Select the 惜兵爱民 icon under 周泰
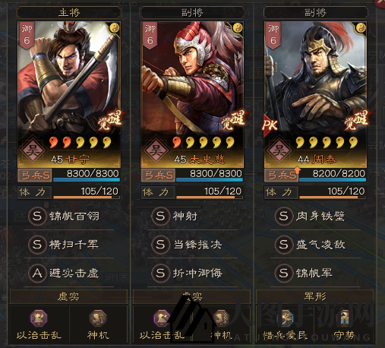385x348 pixels. [x=286, y=318]
